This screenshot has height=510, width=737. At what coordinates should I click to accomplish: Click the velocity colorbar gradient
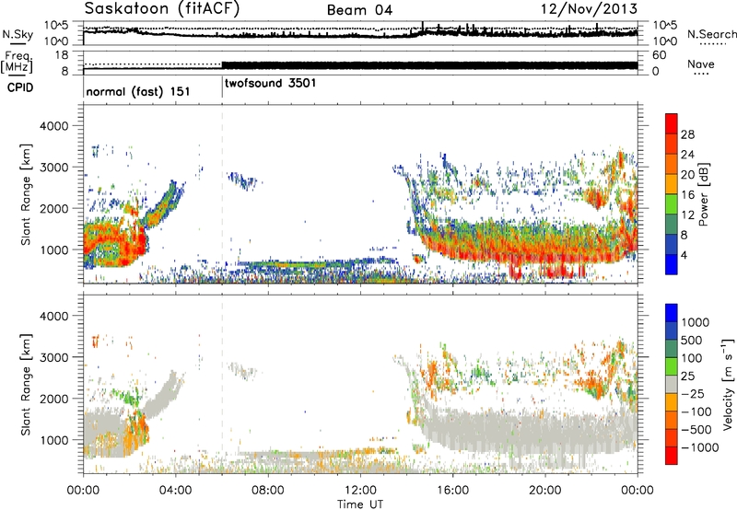point(672,384)
